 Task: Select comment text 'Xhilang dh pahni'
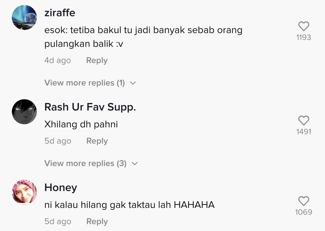(x=81, y=124)
